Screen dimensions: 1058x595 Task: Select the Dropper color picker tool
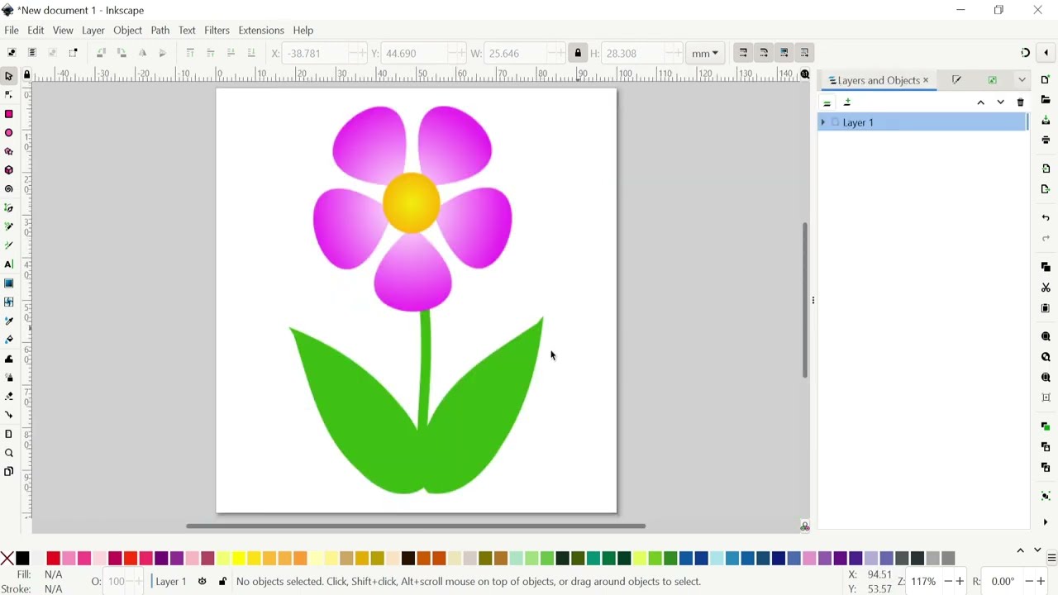9,321
